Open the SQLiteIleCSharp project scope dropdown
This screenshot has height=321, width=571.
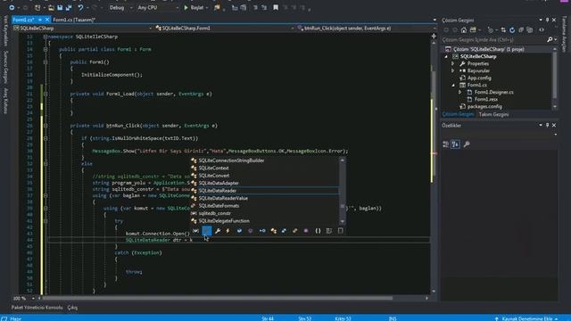click(x=83, y=28)
